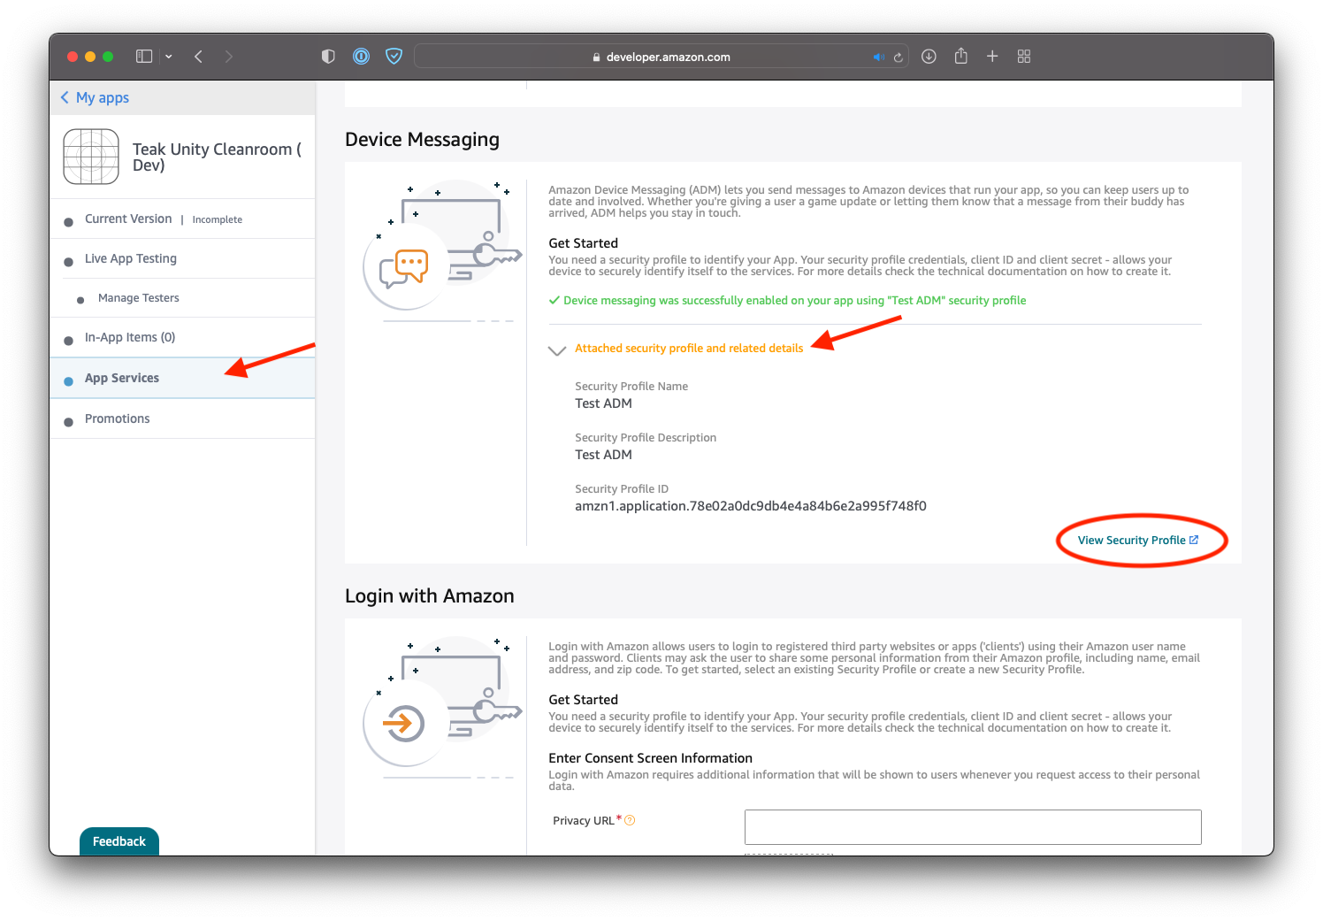
Task: Open the privacy shield icon in toolbar
Action: click(328, 57)
